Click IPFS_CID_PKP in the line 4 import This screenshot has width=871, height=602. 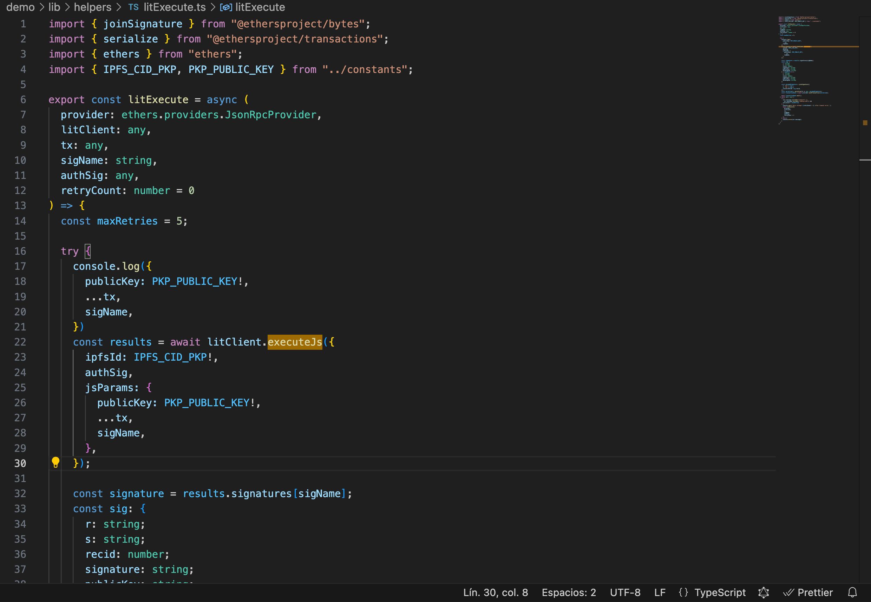point(140,69)
